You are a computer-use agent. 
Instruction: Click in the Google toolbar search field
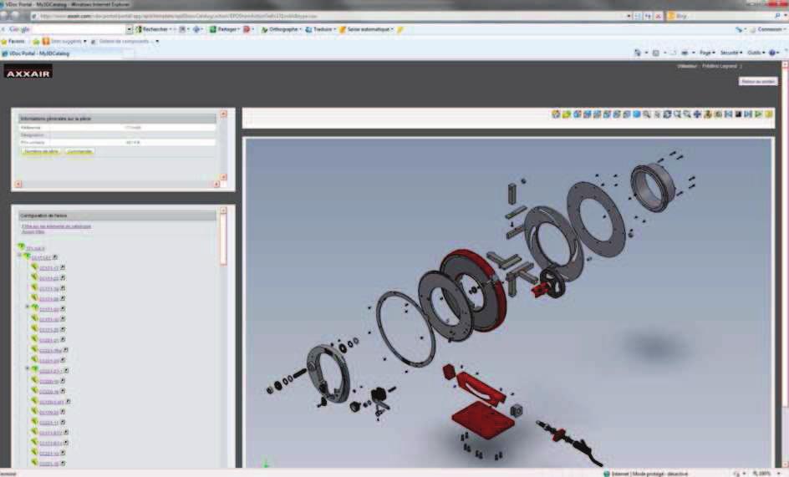point(77,29)
